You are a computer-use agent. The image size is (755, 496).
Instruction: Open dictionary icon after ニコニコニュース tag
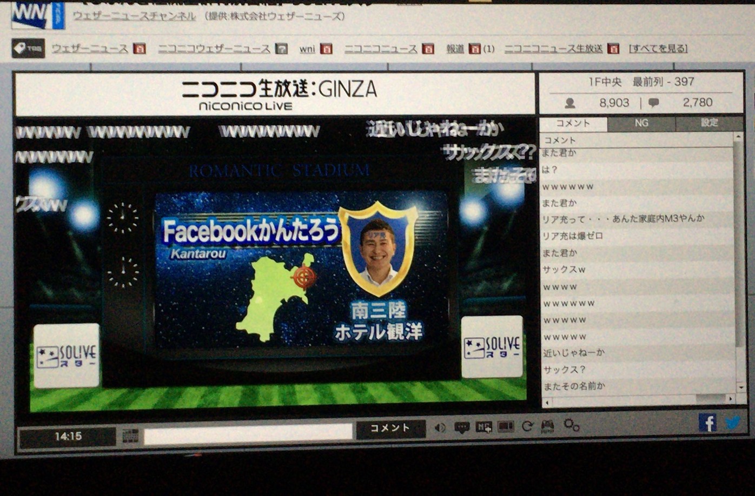tap(428, 49)
